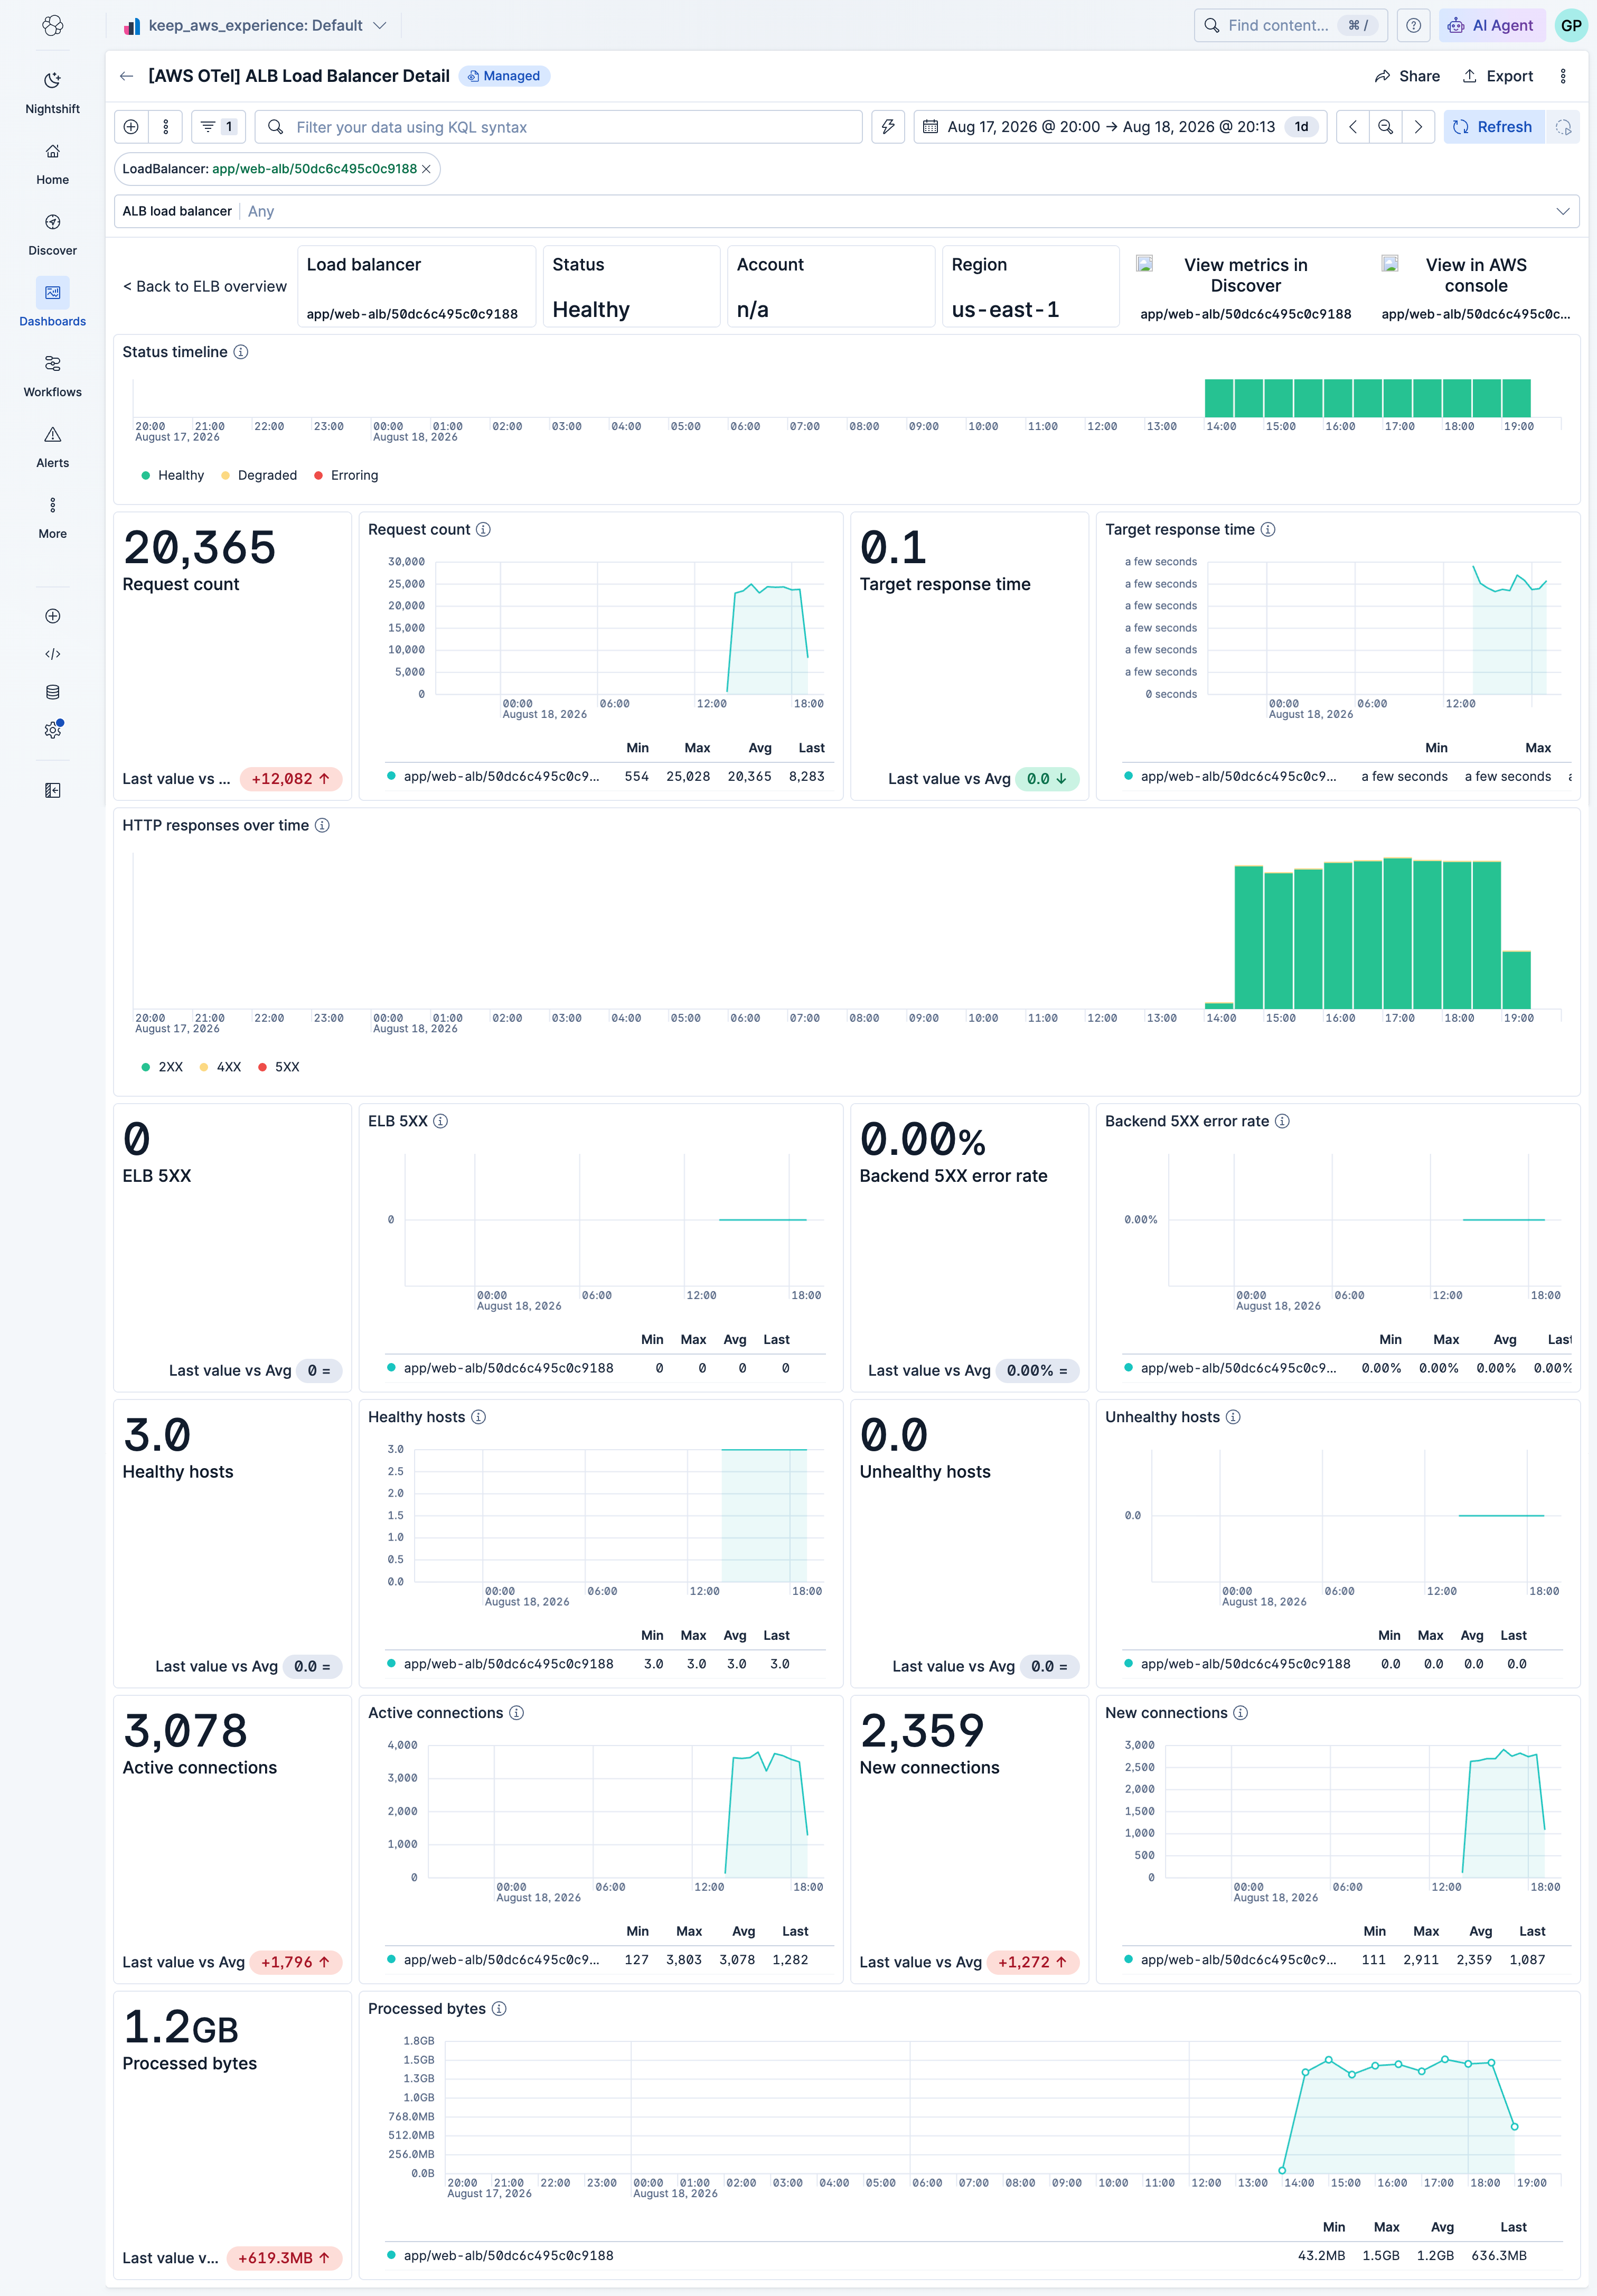
Task: Click Share in the header
Action: [1407, 76]
